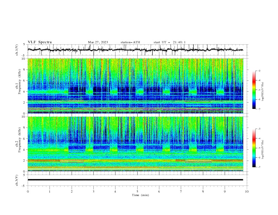
Task: Click the "-7" tick on ch.1 colorbar
Action: point(259,109)
